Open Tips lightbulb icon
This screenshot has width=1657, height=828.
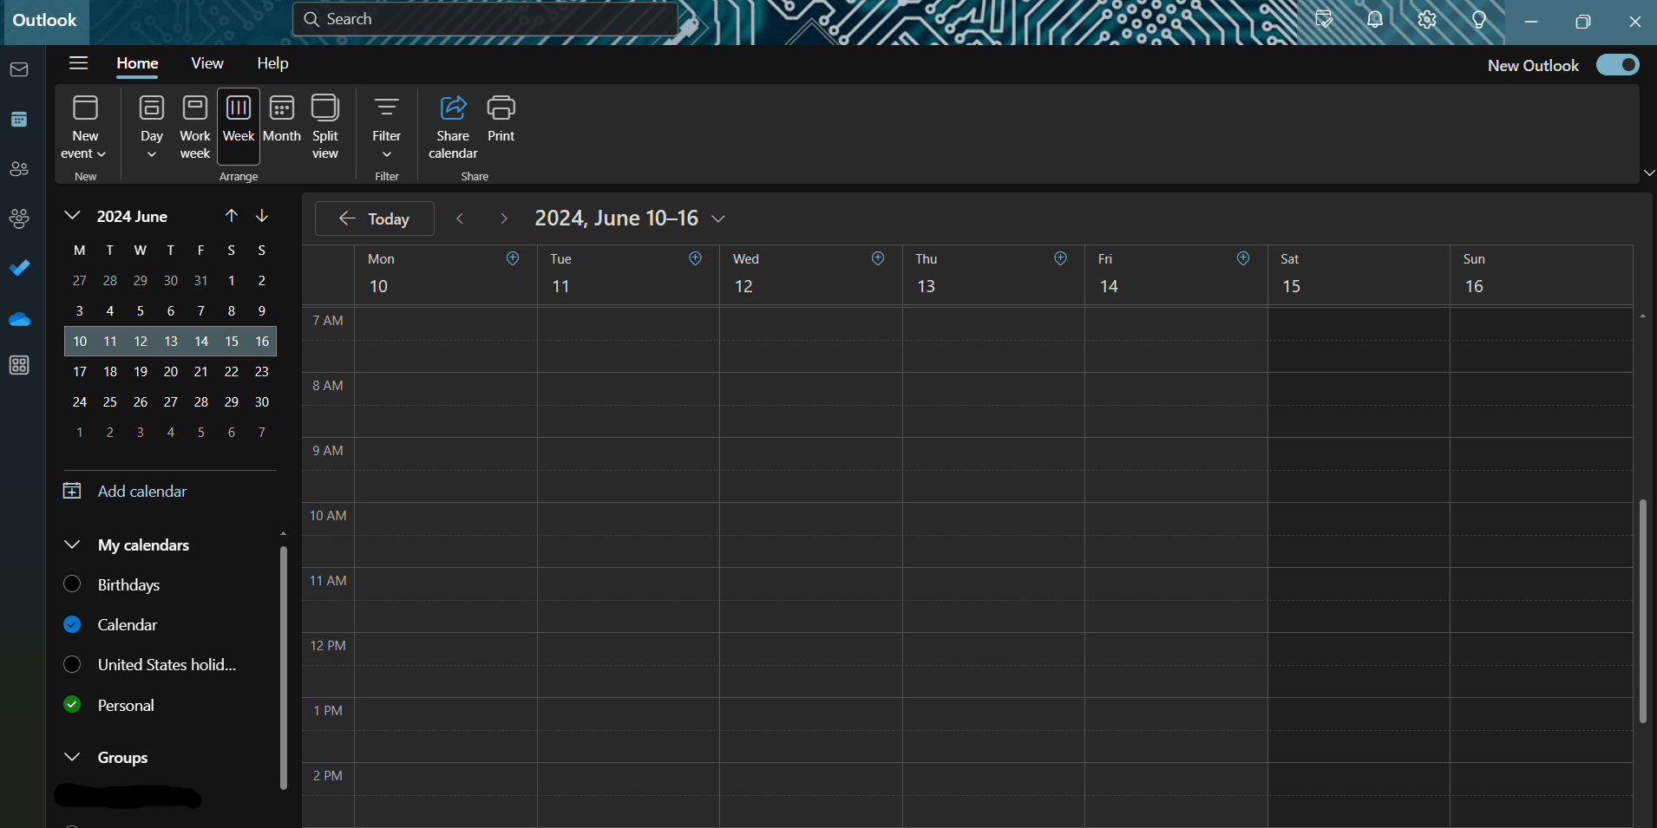1479,20
